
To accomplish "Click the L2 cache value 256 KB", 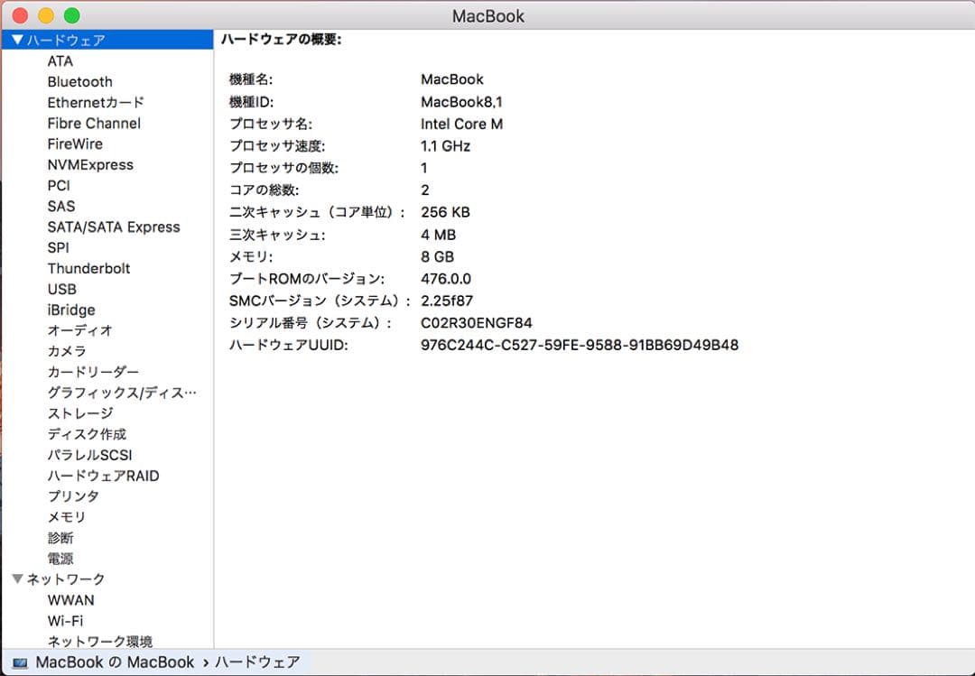I will pos(445,212).
